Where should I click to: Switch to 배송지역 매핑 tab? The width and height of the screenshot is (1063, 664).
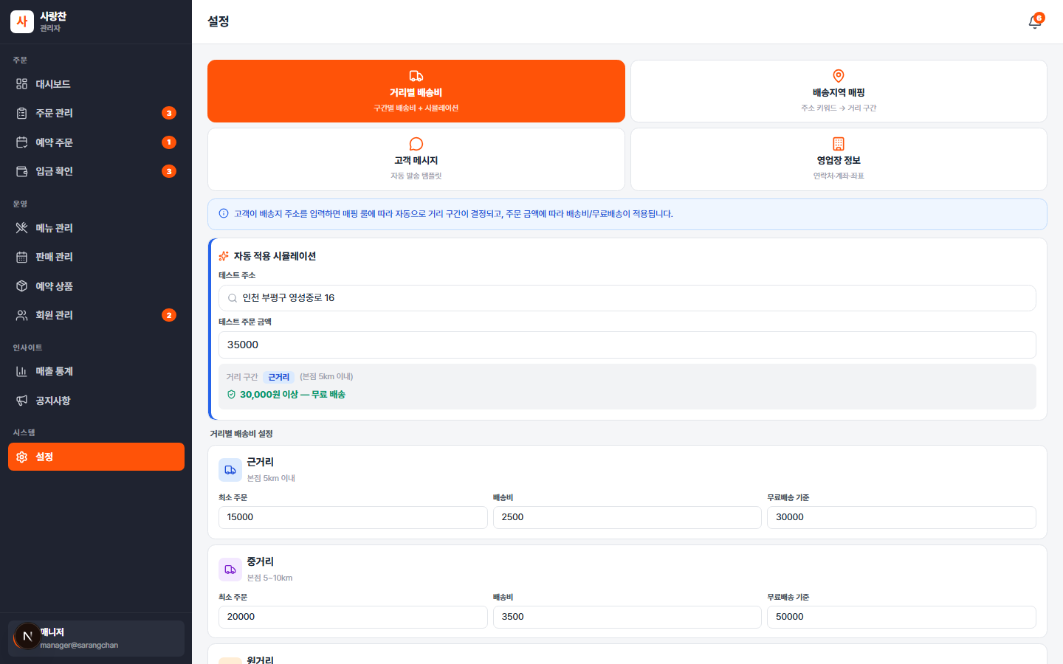pos(839,91)
